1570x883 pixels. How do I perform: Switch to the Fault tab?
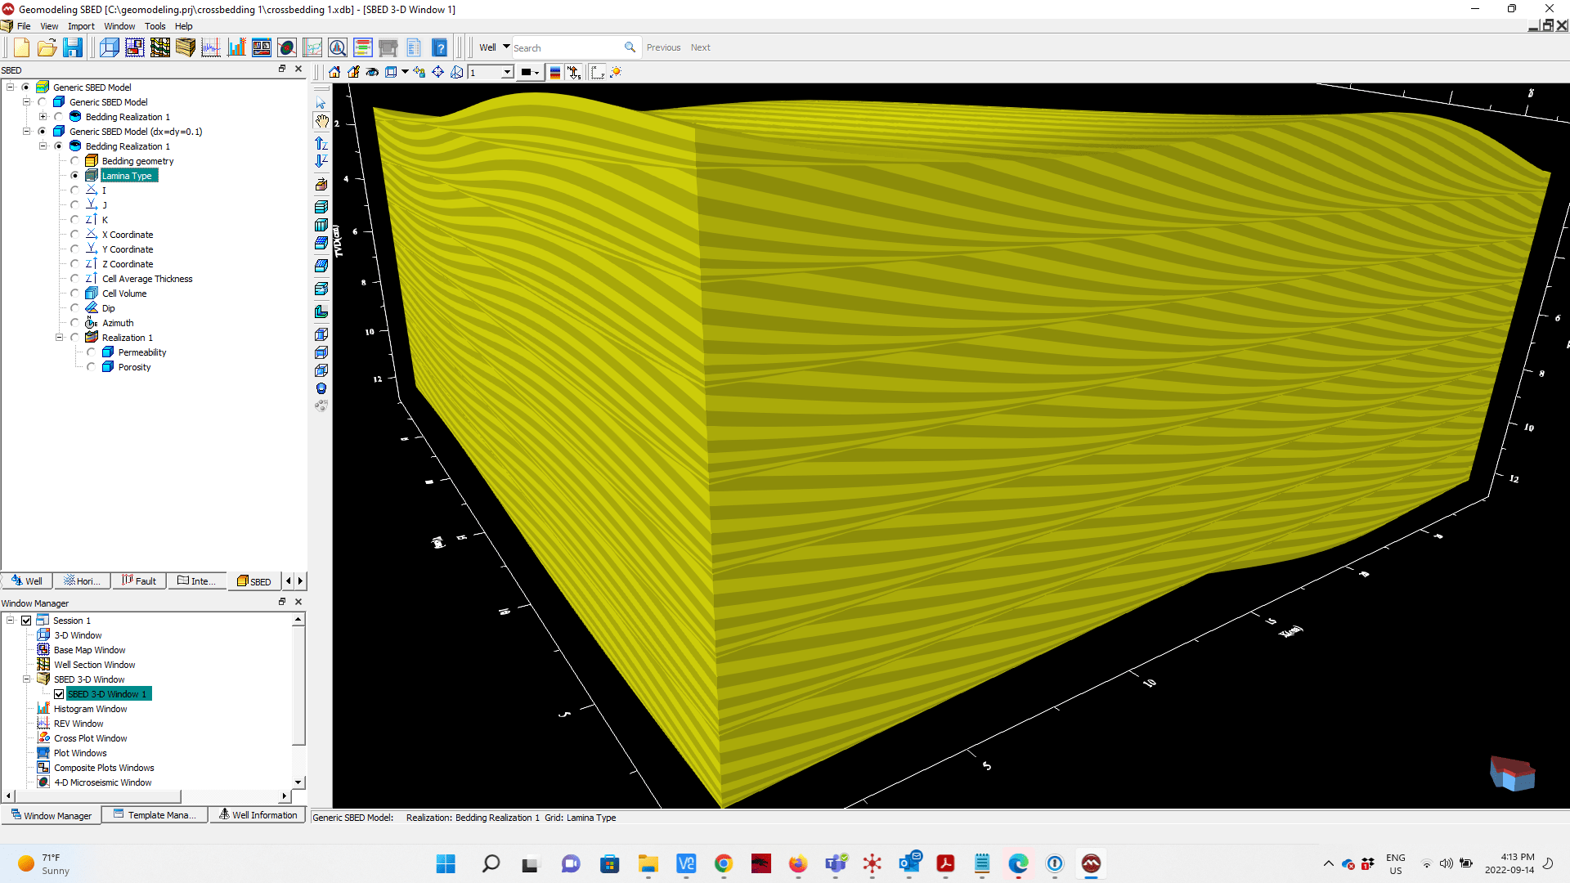point(139,581)
